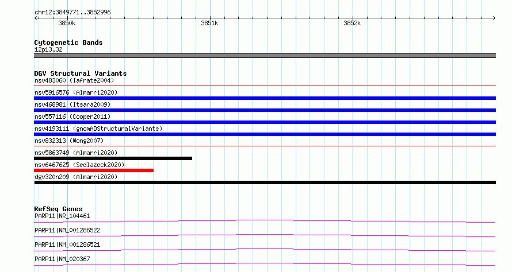Click the blue bar under nsv5916576
512x272 pixels.
pyautogui.click(x=265, y=98)
